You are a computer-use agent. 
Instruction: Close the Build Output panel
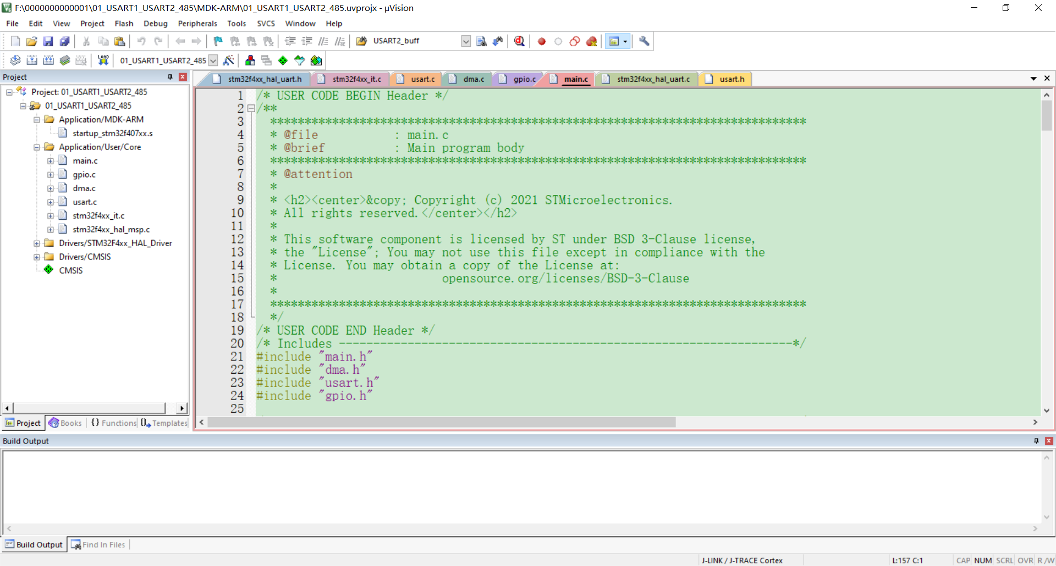click(x=1049, y=441)
